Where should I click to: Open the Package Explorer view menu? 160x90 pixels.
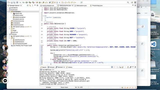[x=32, y=5]
